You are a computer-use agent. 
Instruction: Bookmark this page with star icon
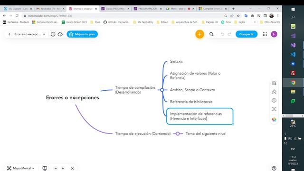click(x=238, y=16)
